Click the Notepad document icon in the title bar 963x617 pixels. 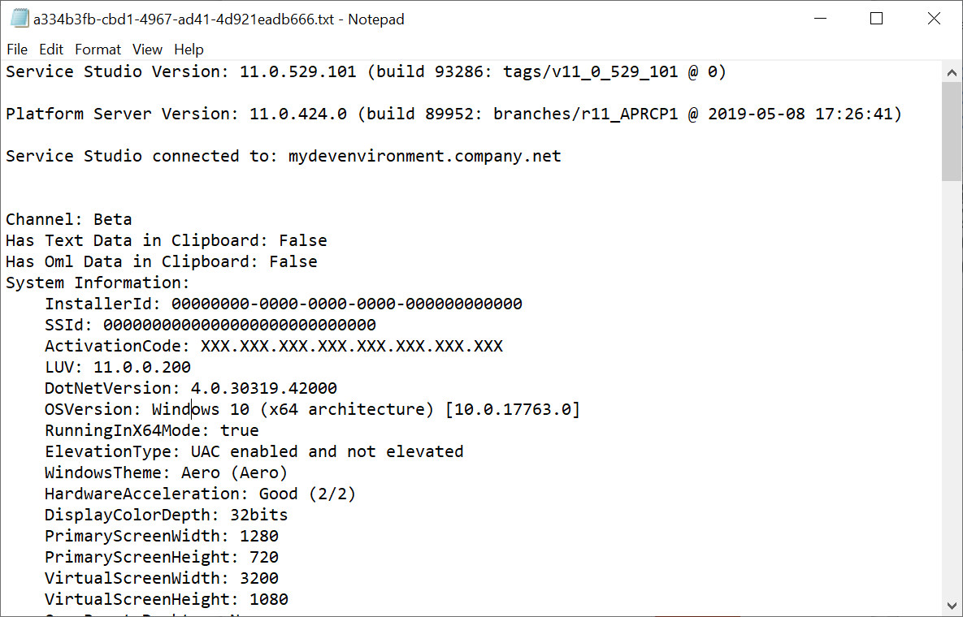coord(18,18)
